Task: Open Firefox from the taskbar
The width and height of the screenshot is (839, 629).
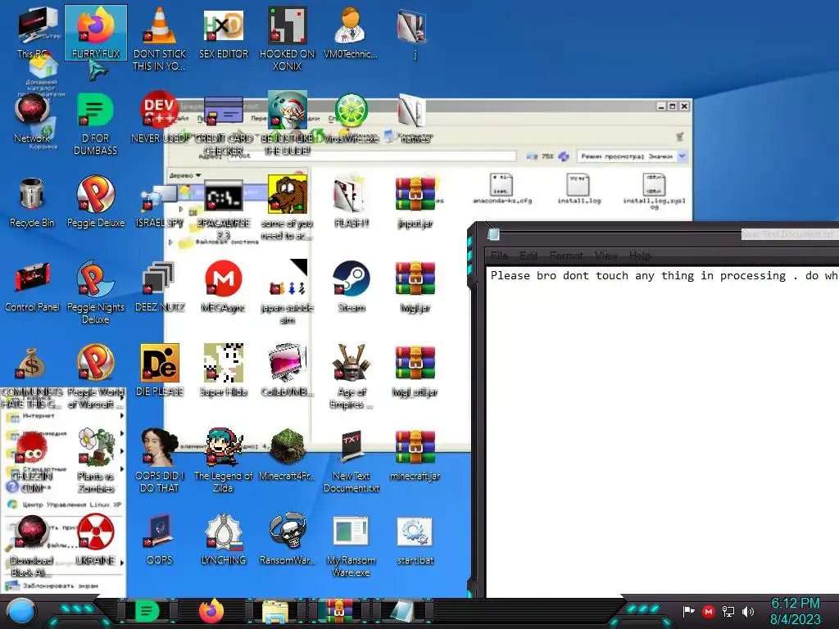Action: (212, 611)
